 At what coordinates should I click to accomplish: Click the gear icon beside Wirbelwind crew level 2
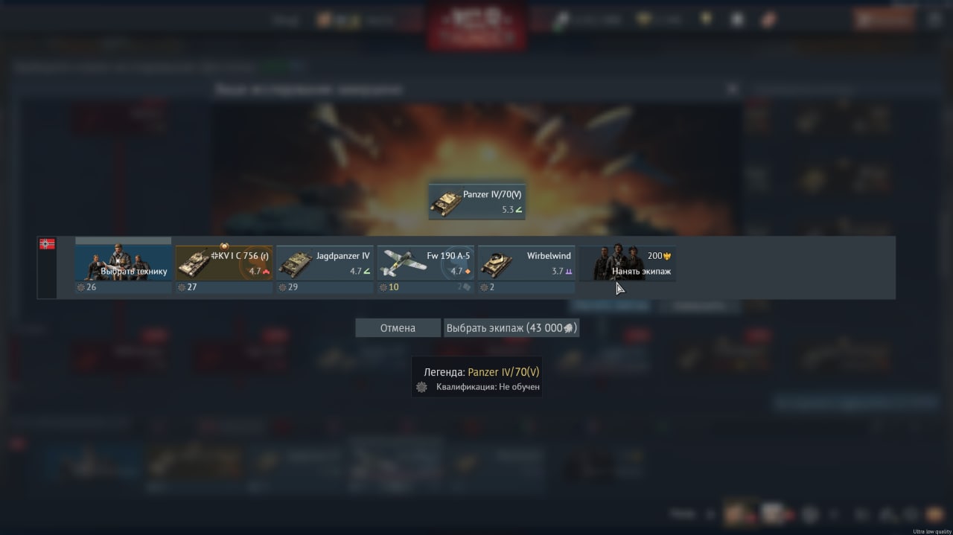click(484, 287)
